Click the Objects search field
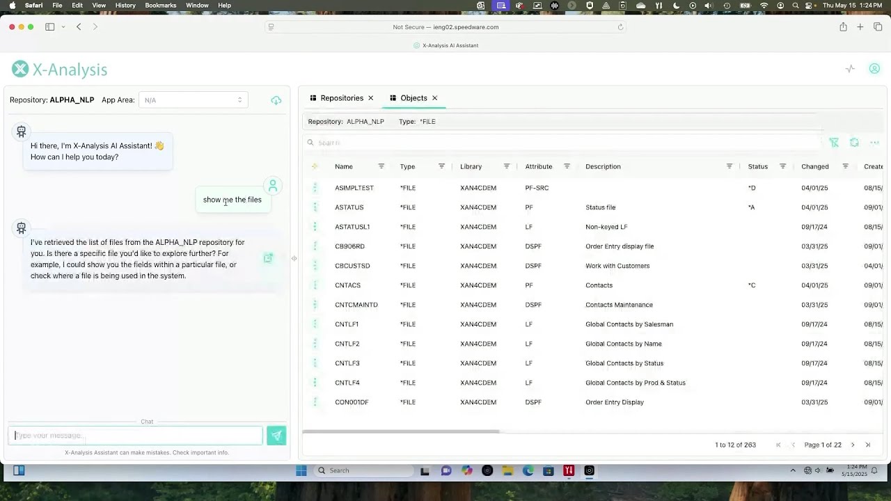Image resolution: width=891 pixels, height=501 pixels. pos(562,143)
